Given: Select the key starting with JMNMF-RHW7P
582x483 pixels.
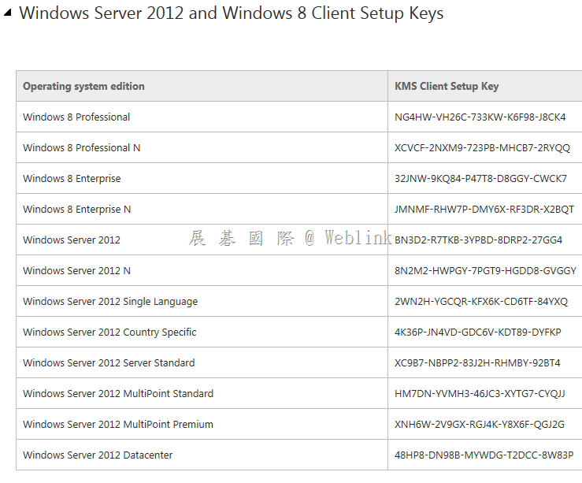Looking at the screenshot, I should (484, 210).
